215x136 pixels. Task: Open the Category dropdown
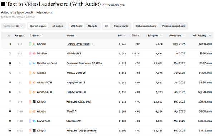pos(13,26)
